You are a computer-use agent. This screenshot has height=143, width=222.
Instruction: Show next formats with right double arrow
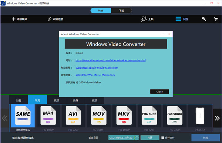point(217,118)
